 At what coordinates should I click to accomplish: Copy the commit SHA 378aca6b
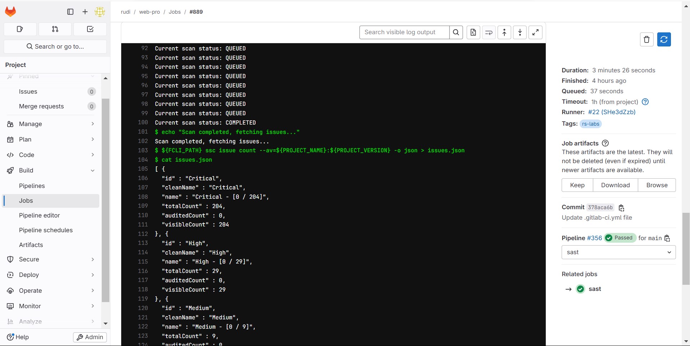pyautogui.click(x=621, y=208)
